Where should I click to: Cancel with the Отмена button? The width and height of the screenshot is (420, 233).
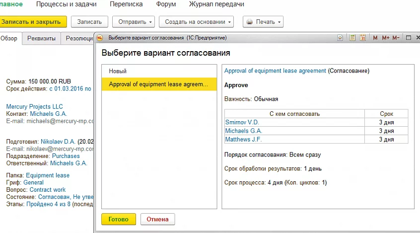coord(157,219)
